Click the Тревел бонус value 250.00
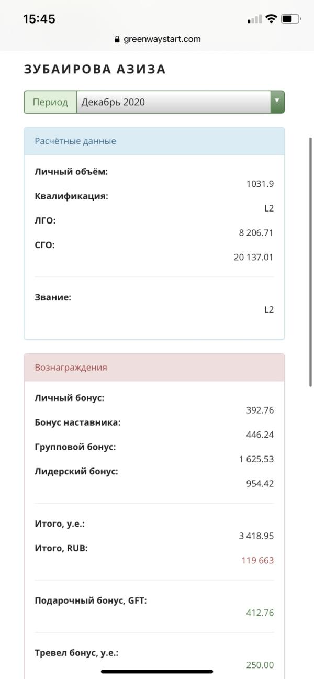The image size is (314, 679). 260,665
